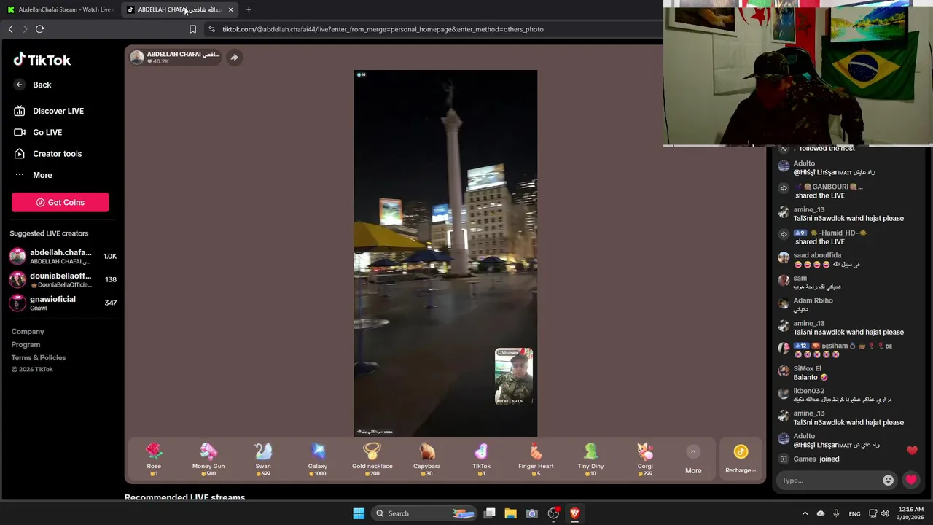
Task: Expand Terms & Policies section
Action: point(39,358)
